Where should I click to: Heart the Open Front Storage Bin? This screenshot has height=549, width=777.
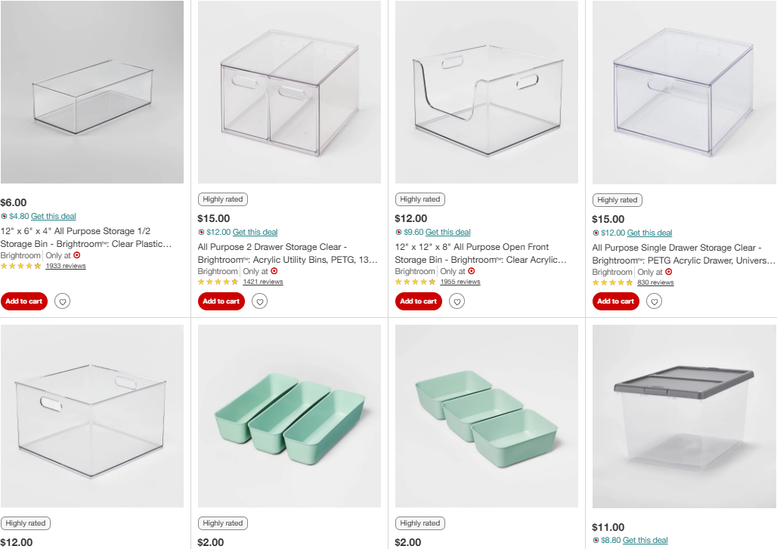click(x=457, y=301)
